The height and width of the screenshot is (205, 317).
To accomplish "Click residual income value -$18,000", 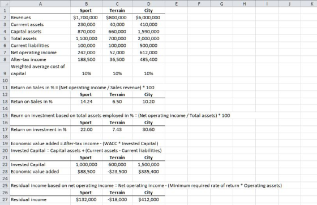I will [117, 199].
